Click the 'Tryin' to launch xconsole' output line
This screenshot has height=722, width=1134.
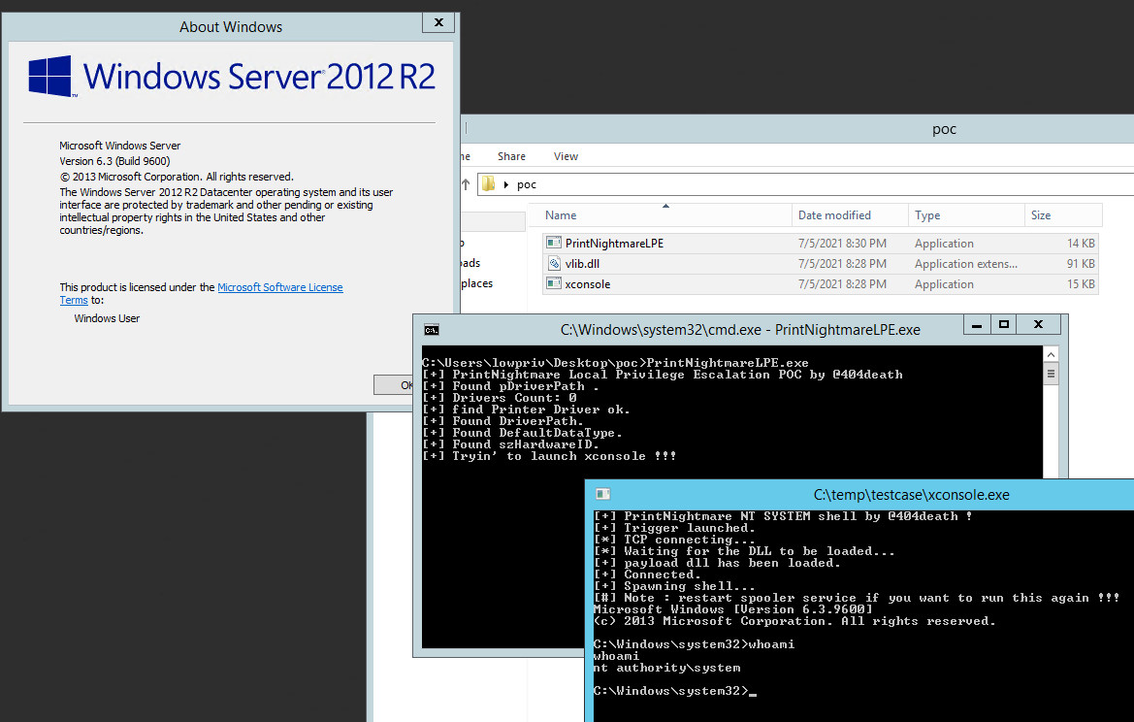(550, 456)
